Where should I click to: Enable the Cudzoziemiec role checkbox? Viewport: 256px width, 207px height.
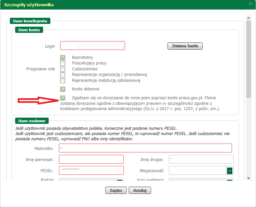coord(63,69)
